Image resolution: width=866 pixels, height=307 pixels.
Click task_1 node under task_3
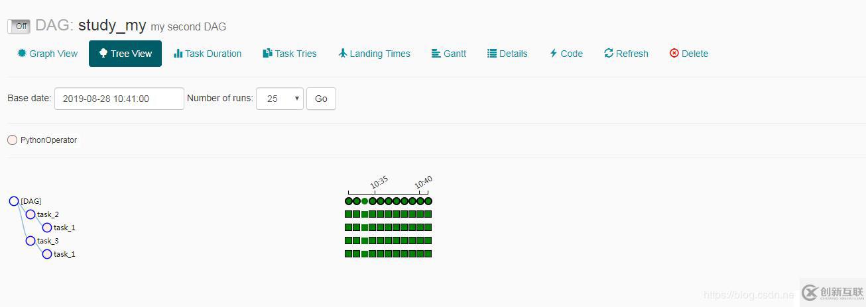pos(47,254)
